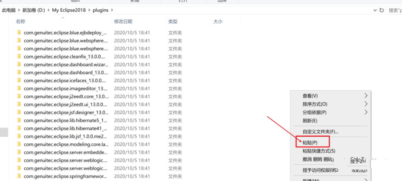Select folder name com.genuitec.eclipse.imageeditor_13
Screen dimensions: 402x181
(x=66, y=88)
